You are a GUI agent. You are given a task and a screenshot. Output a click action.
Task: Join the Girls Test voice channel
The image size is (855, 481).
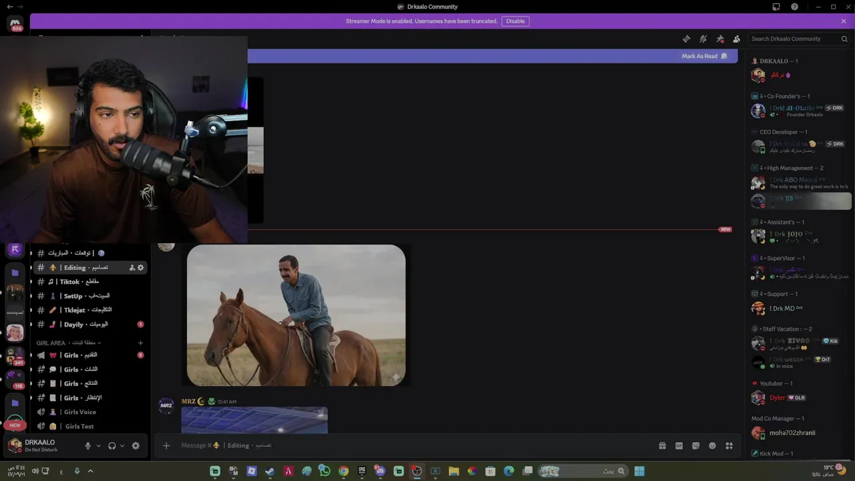(89, 426)
